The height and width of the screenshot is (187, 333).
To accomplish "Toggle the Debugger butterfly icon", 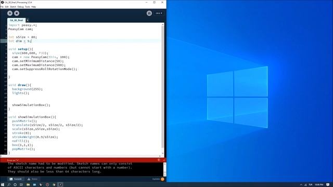I will (x=149, y=13).
